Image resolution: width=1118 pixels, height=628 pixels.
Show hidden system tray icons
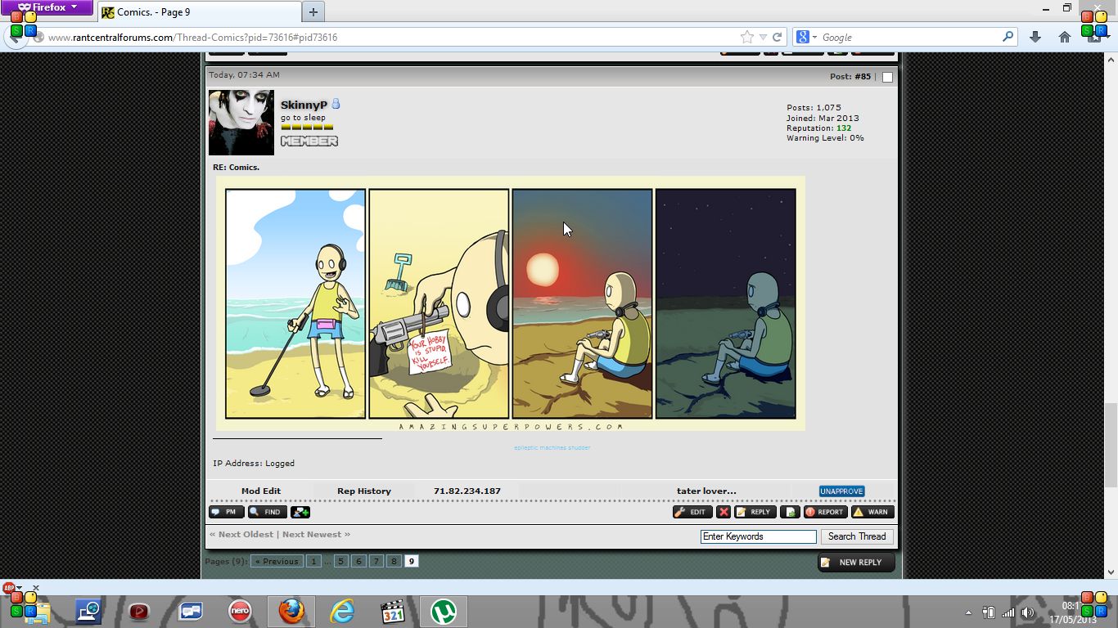[x=969, y=612]
